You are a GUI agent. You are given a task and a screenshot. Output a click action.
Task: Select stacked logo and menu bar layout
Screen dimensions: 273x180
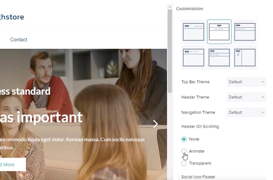(219, 58)
